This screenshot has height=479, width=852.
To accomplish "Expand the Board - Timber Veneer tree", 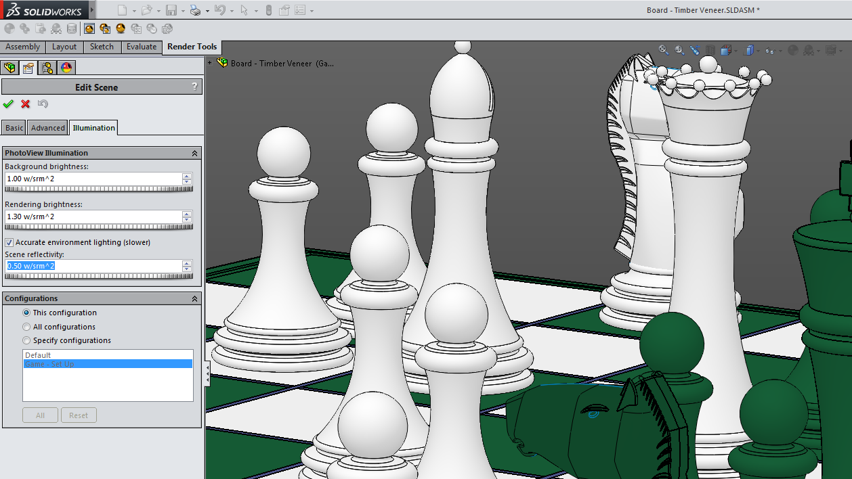I will (x=210, y=63).
